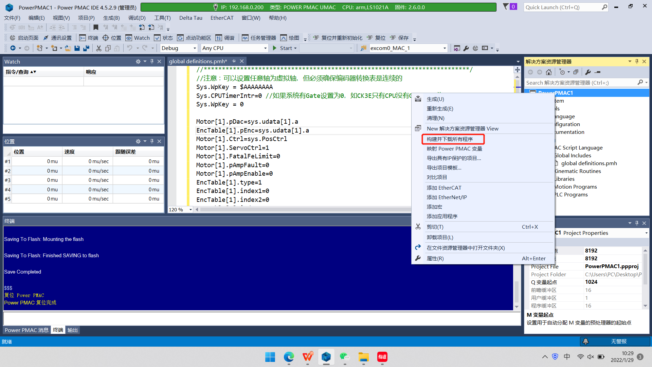652x367 pixels.
Task: Click the Home icon in Solution Explorer
Action: 549,72
